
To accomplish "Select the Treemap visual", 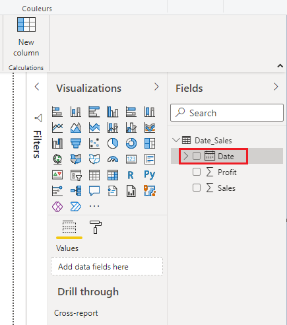I will click(x=150, y=143).
